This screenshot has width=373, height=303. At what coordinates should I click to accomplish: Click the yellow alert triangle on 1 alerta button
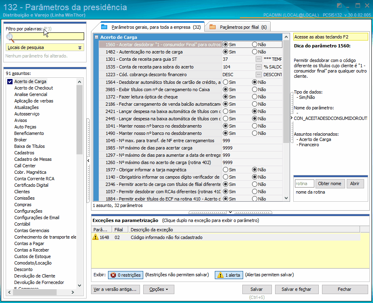click(220, 275)
